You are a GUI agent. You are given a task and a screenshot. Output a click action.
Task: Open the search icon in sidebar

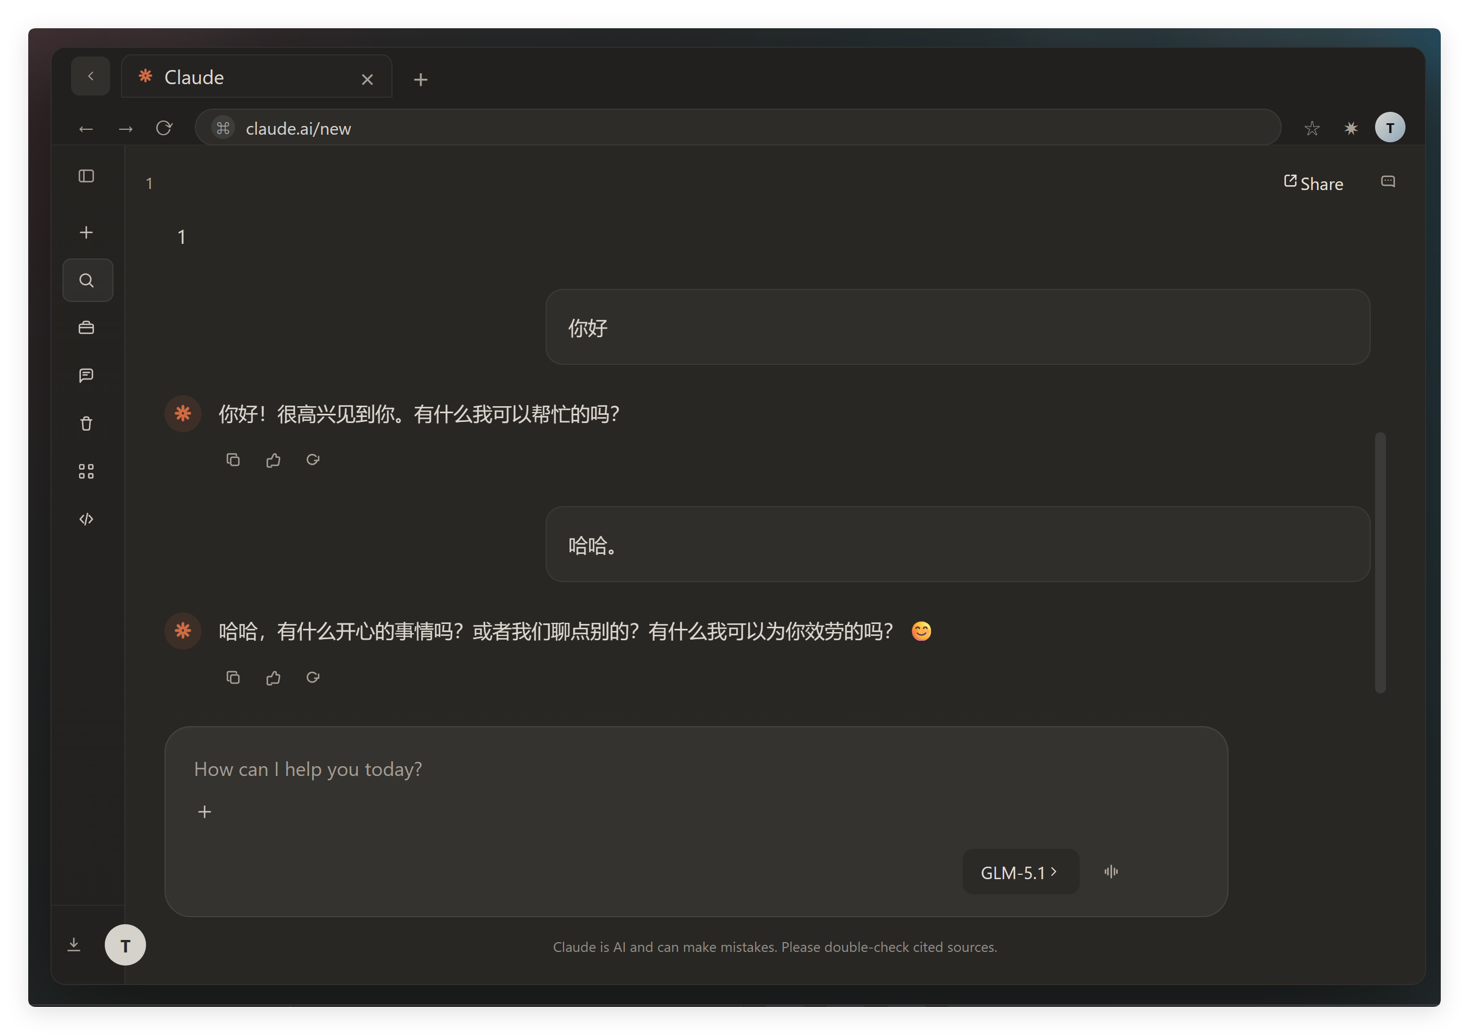point(87,280)
